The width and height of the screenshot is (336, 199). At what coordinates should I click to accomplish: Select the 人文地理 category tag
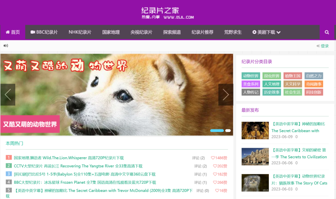pyautogui.click(x=272, y=84)
